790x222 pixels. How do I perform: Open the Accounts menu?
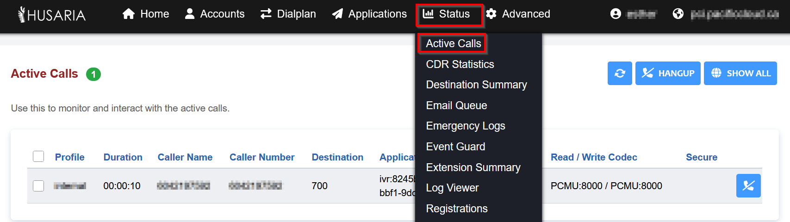coord(215,14)
